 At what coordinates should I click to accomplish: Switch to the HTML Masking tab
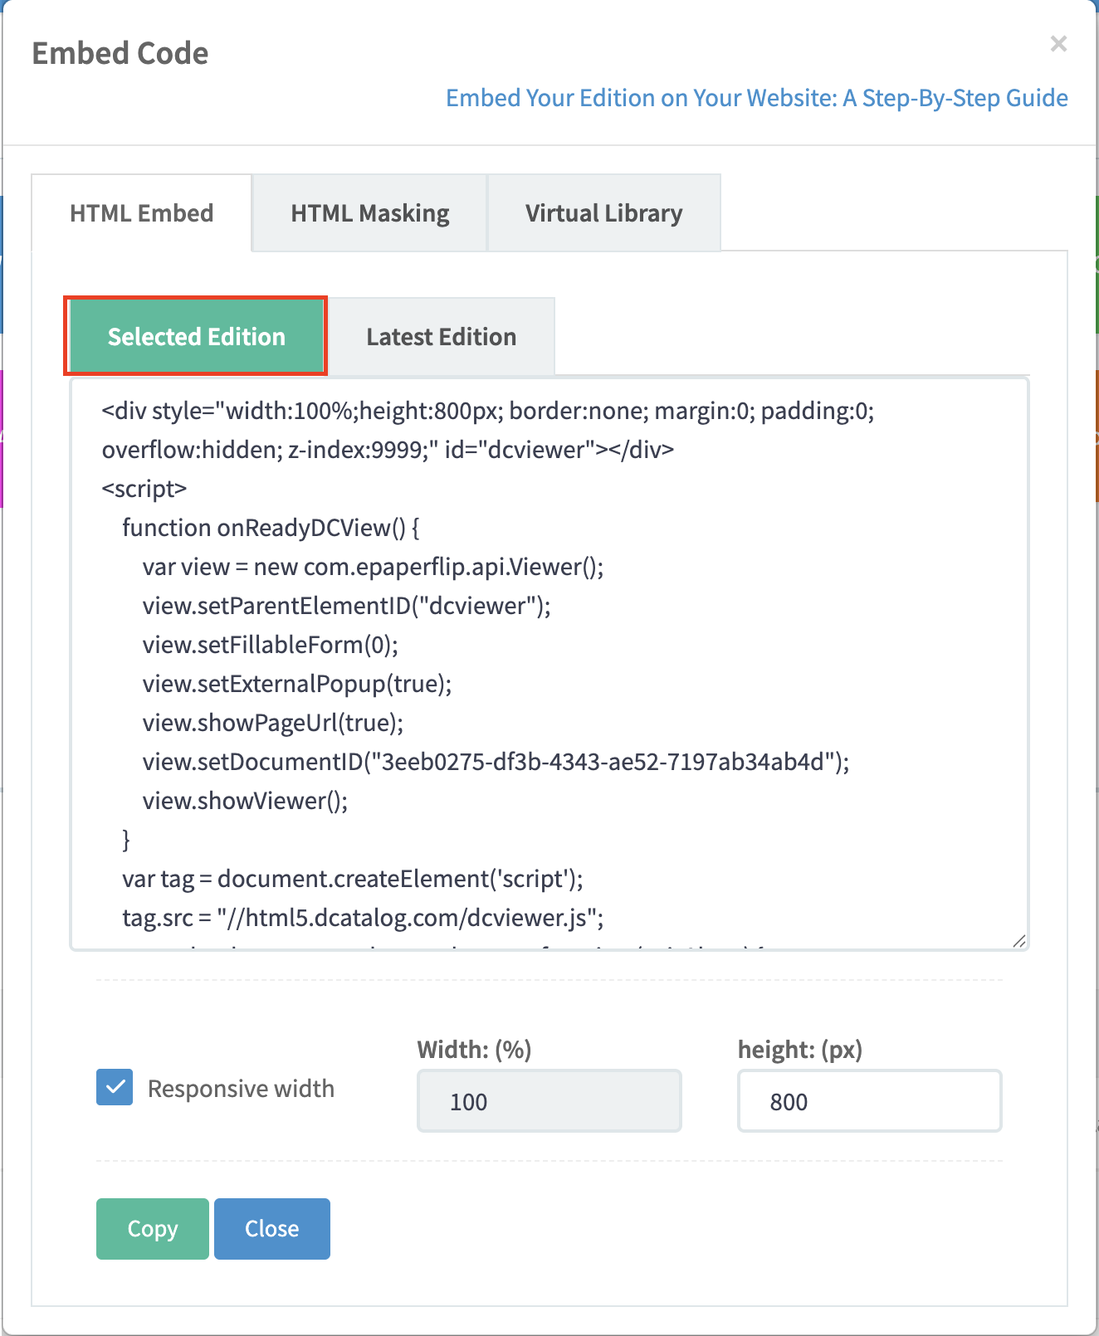tap(369, 213)
